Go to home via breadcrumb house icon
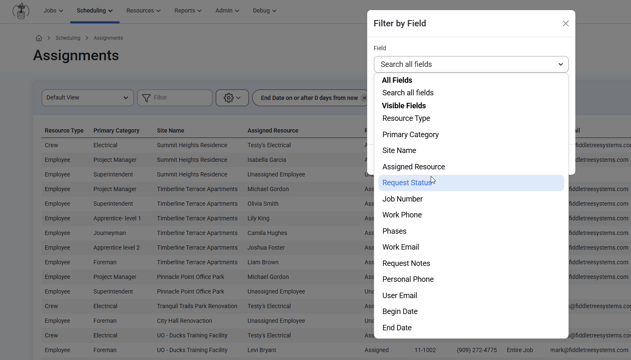The image size is (631, 360). [x=39, y=38]
